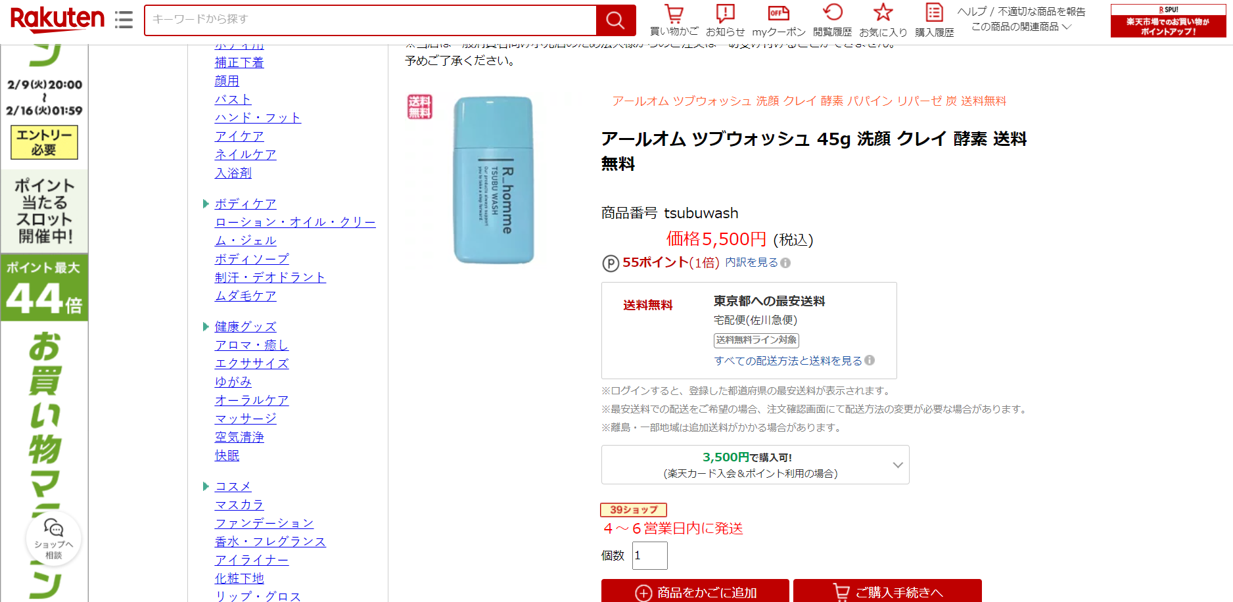The width and height of the screenshot is (1233, 602).
Task: Expand the コスメ category arrow
Action: 206,486
